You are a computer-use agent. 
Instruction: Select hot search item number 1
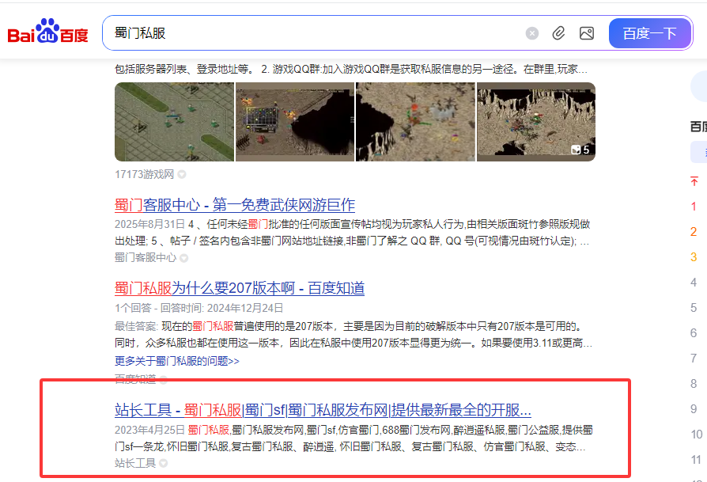pos(694,206)
